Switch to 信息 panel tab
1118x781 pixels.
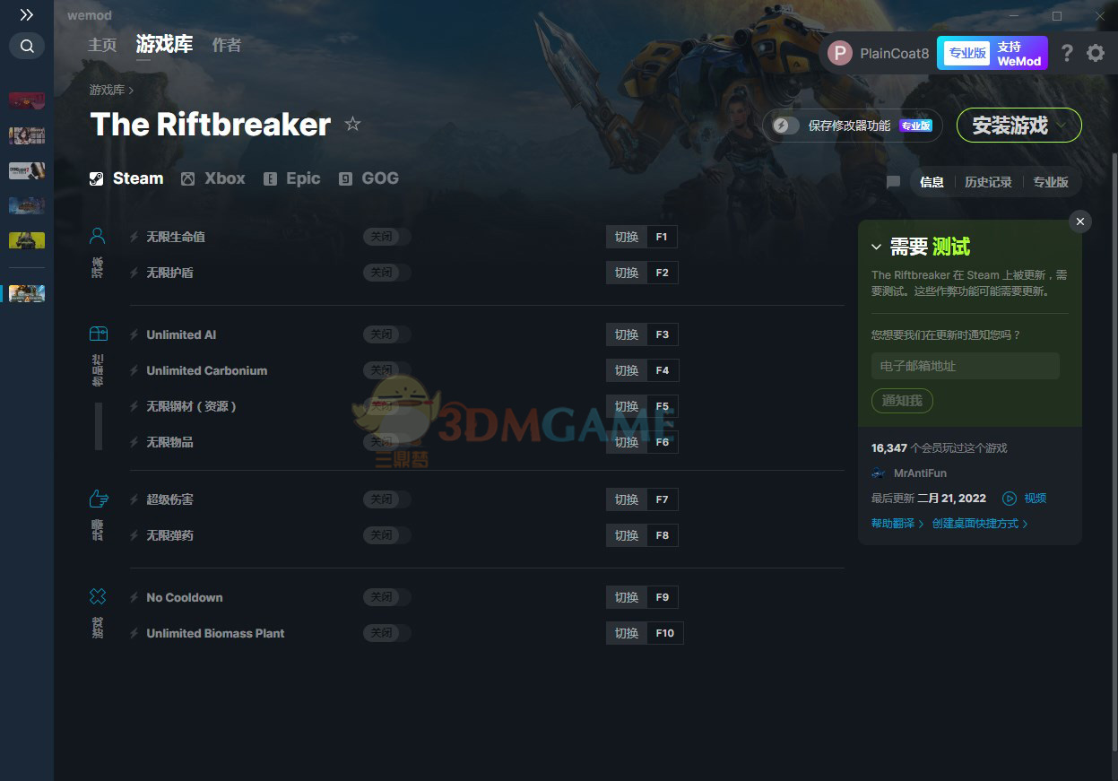coord(932,182)
